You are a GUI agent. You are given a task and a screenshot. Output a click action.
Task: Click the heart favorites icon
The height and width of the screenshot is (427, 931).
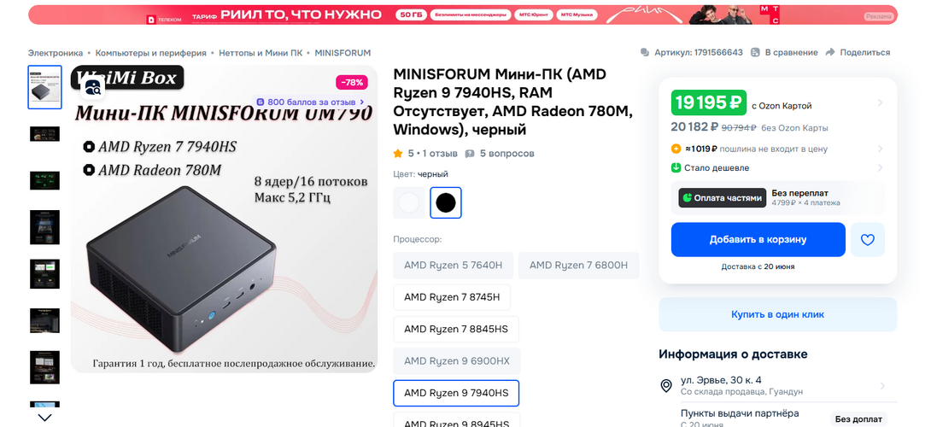point(867,240)
